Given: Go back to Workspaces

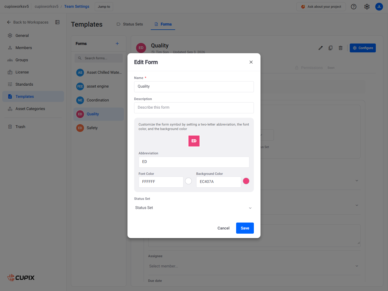Looking at the screenshot, I should click(28, 22).
